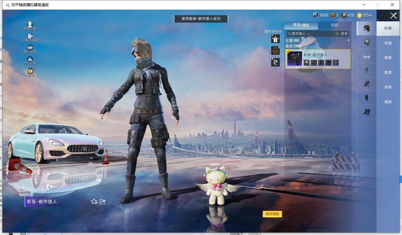This screenshot has width=402, height=235.
Task: Expand the 主题 (86) dropdown arrow
Action: [x=348, y=41]
